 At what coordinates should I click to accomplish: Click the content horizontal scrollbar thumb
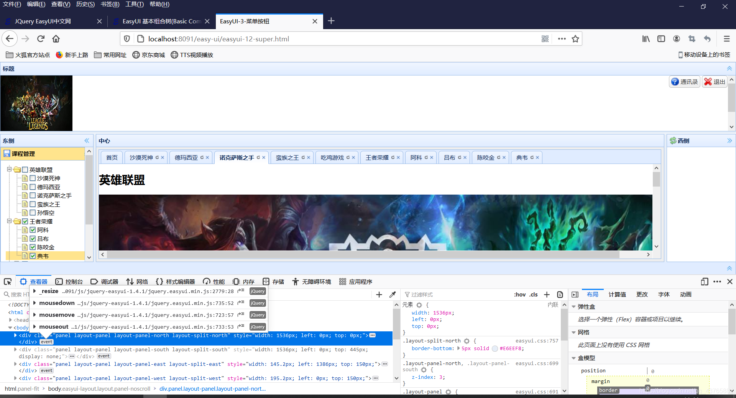click(x=363, y=254)
